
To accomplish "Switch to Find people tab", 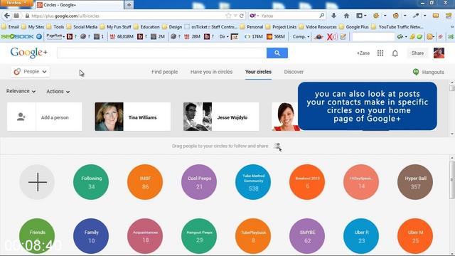I will [x=164, y=72].
